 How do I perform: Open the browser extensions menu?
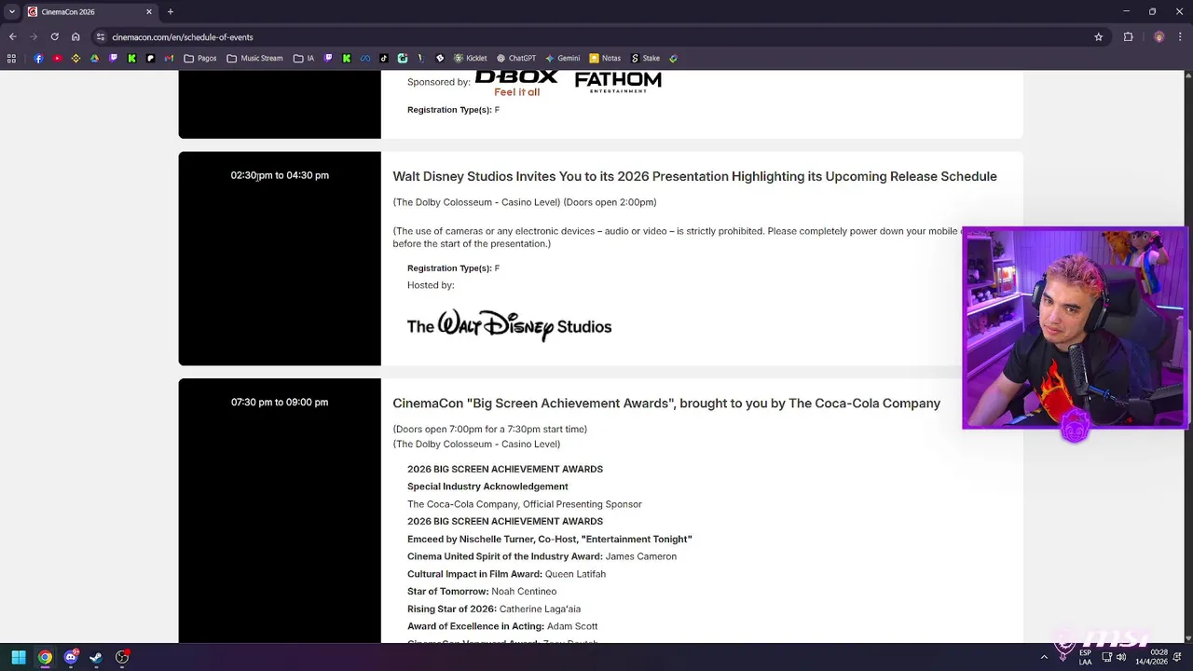pyautogui.click(x=1128, y=37)
